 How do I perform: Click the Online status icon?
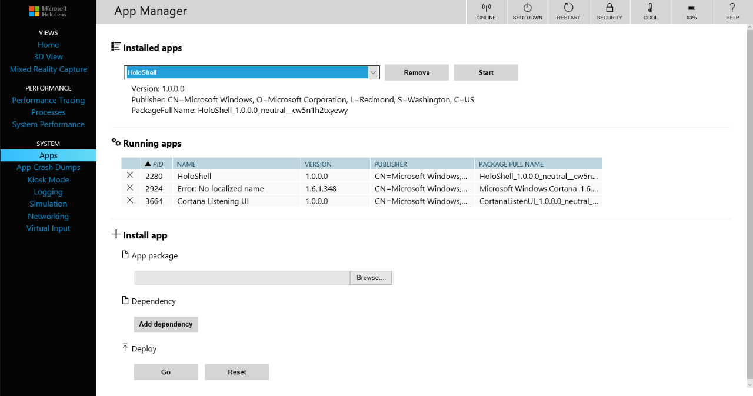[x=487, y=8]
